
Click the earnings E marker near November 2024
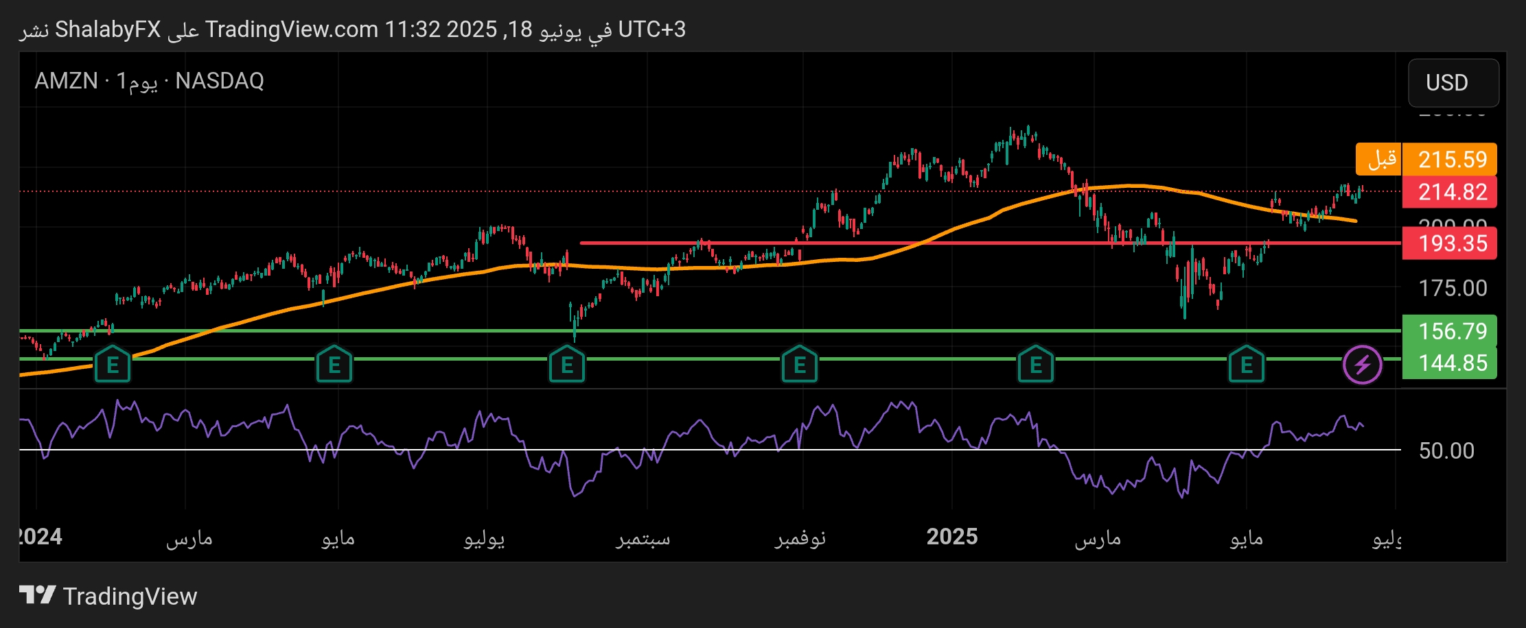[x=800, y=365]
